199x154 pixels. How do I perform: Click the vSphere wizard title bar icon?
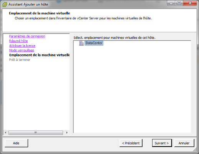(x=5, y=5)
